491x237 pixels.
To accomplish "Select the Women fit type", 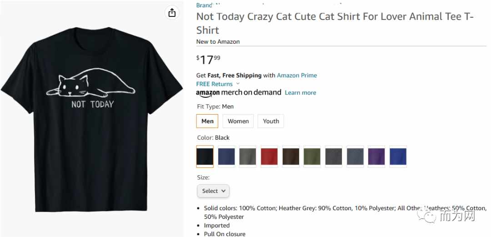I will (x=238, y=121).
